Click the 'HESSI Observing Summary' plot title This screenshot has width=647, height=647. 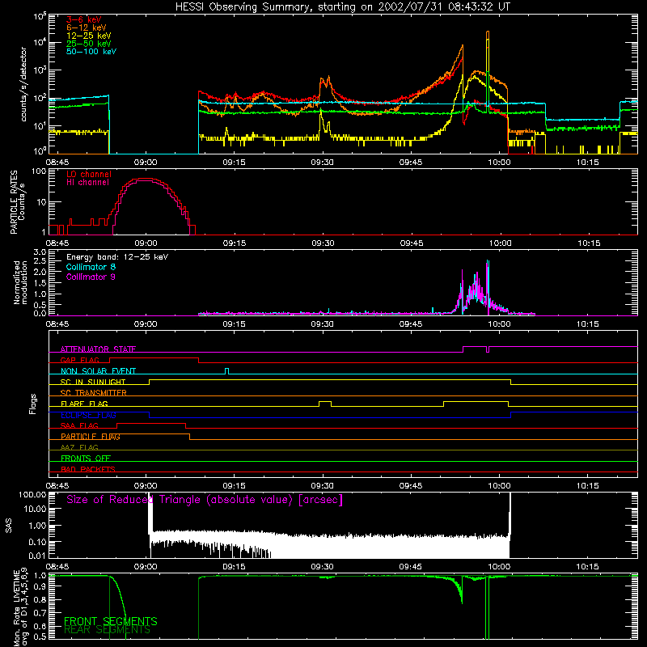point(342,7)
